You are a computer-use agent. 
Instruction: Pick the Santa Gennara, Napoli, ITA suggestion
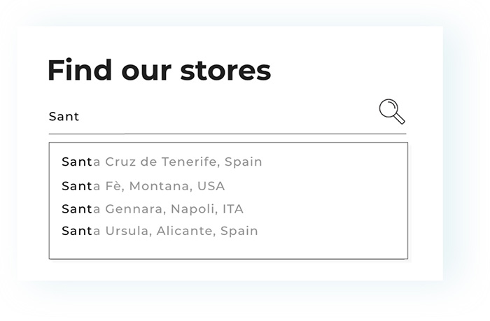(153, 209)
